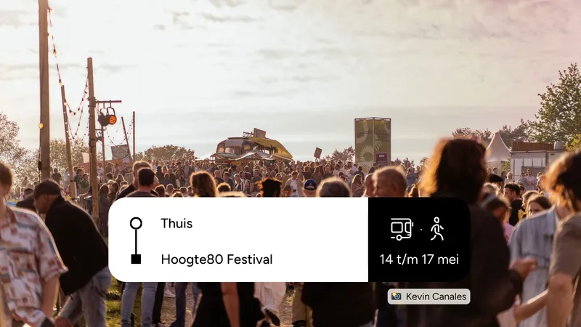Click the vertical line connecting route markers
Viewport: 581px width, 327px height.
tap(136, 242)
